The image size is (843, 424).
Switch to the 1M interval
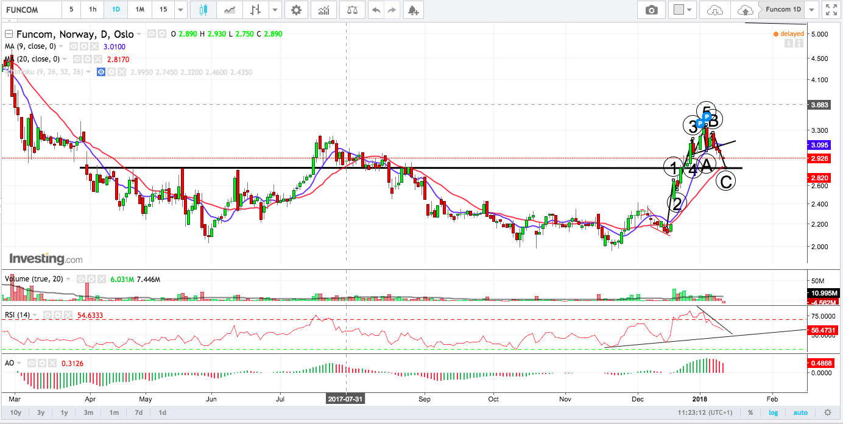[139, 10]
